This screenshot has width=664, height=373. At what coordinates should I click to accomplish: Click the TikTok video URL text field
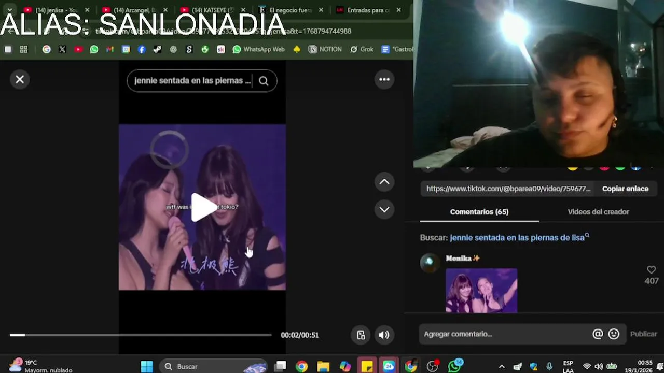[x=508, y=189]
